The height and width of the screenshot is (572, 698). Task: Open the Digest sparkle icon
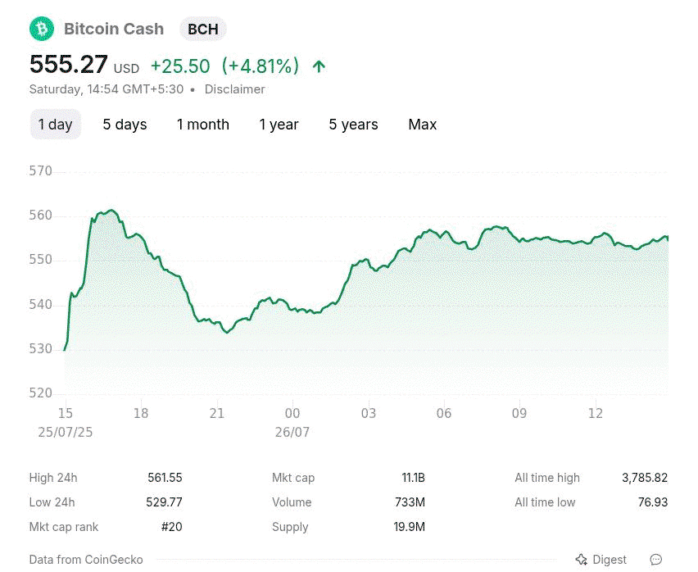(x=582, y=559)
